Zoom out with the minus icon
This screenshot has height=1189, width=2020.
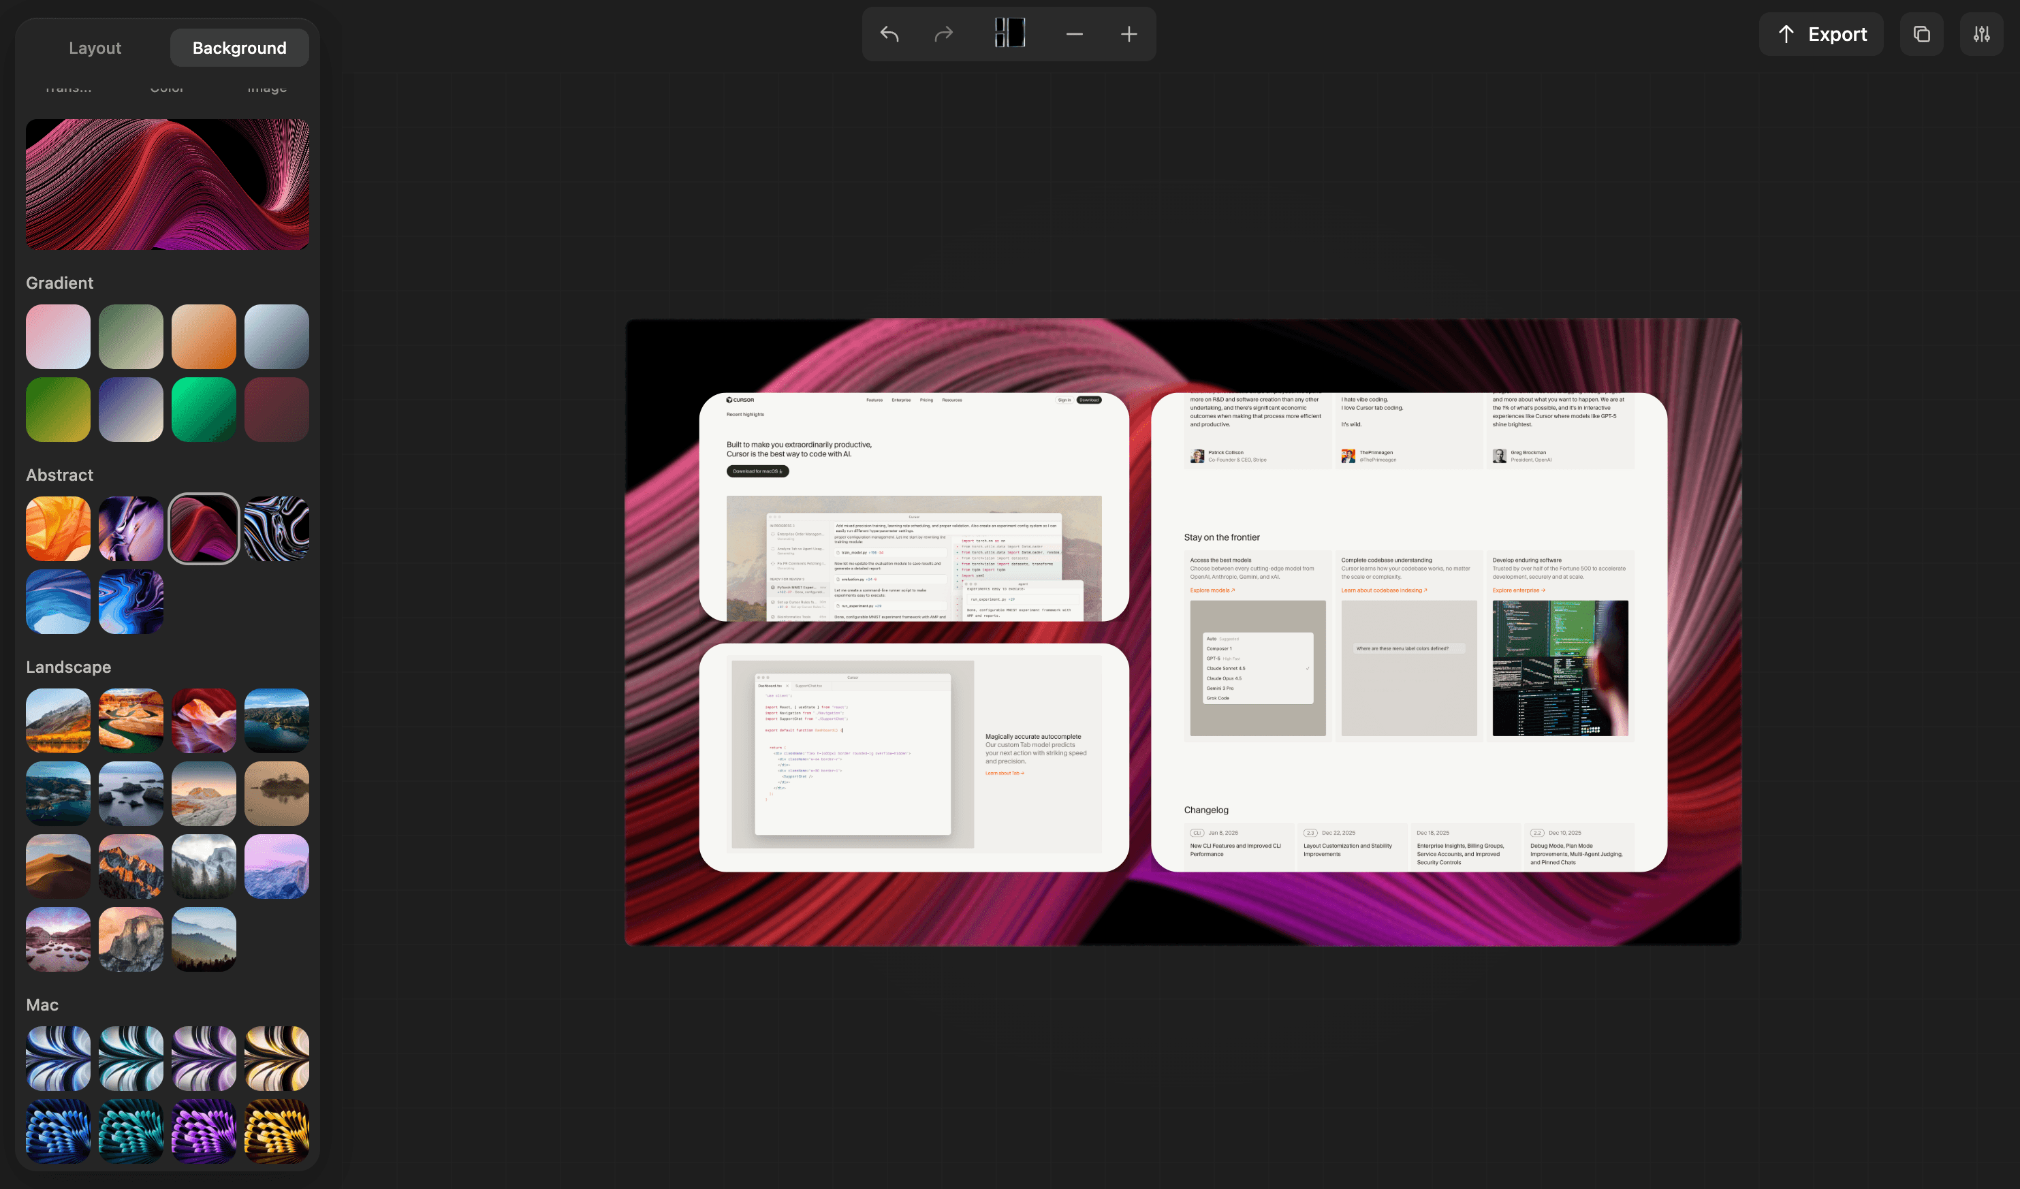tap(1074, 35)
